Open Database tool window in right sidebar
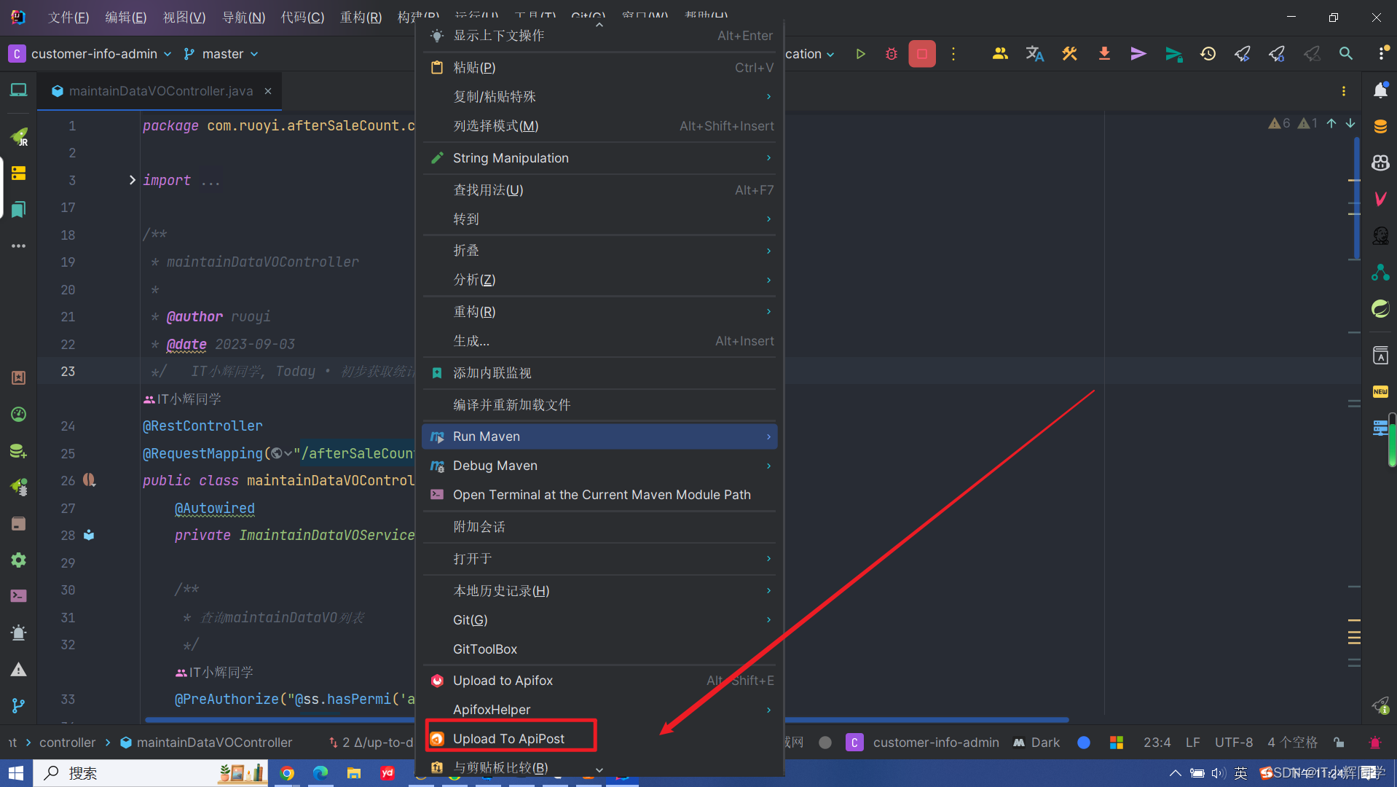This screenshot has height=787, width=1397. pos(1380,126)
